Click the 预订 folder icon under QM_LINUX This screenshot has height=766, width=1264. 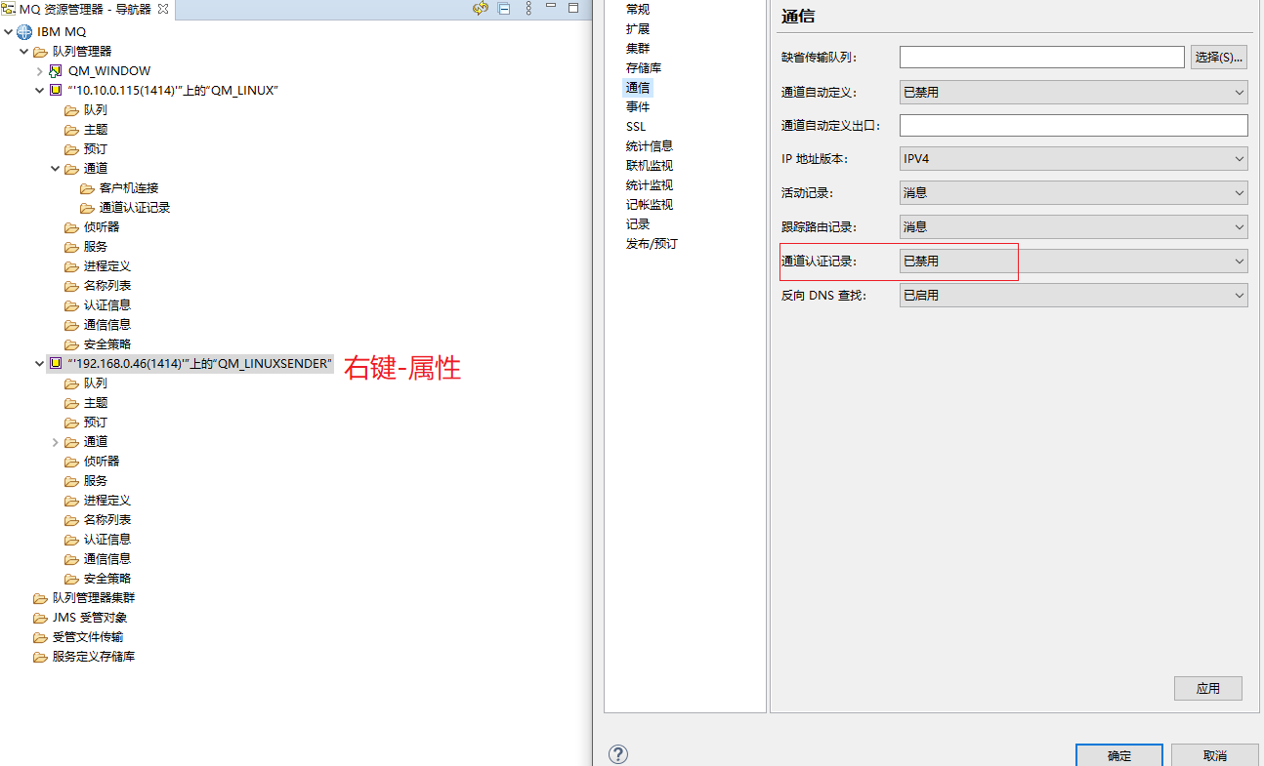click(71, 148)
